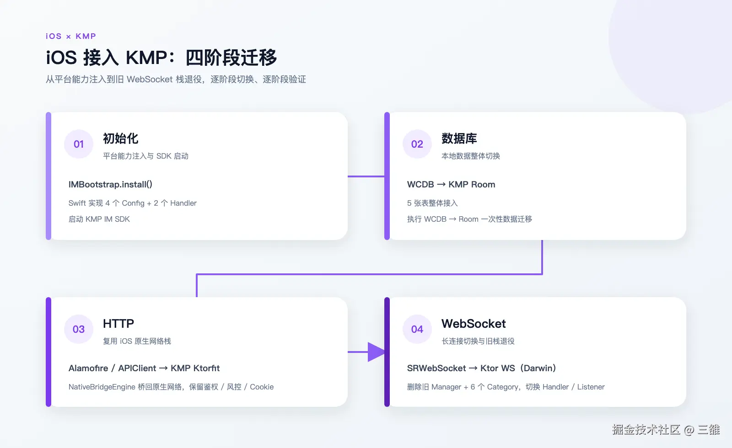Click '启动 KMP IM SDK' line
The height and width of the screenshot is (448, 732).
point(99,219)
